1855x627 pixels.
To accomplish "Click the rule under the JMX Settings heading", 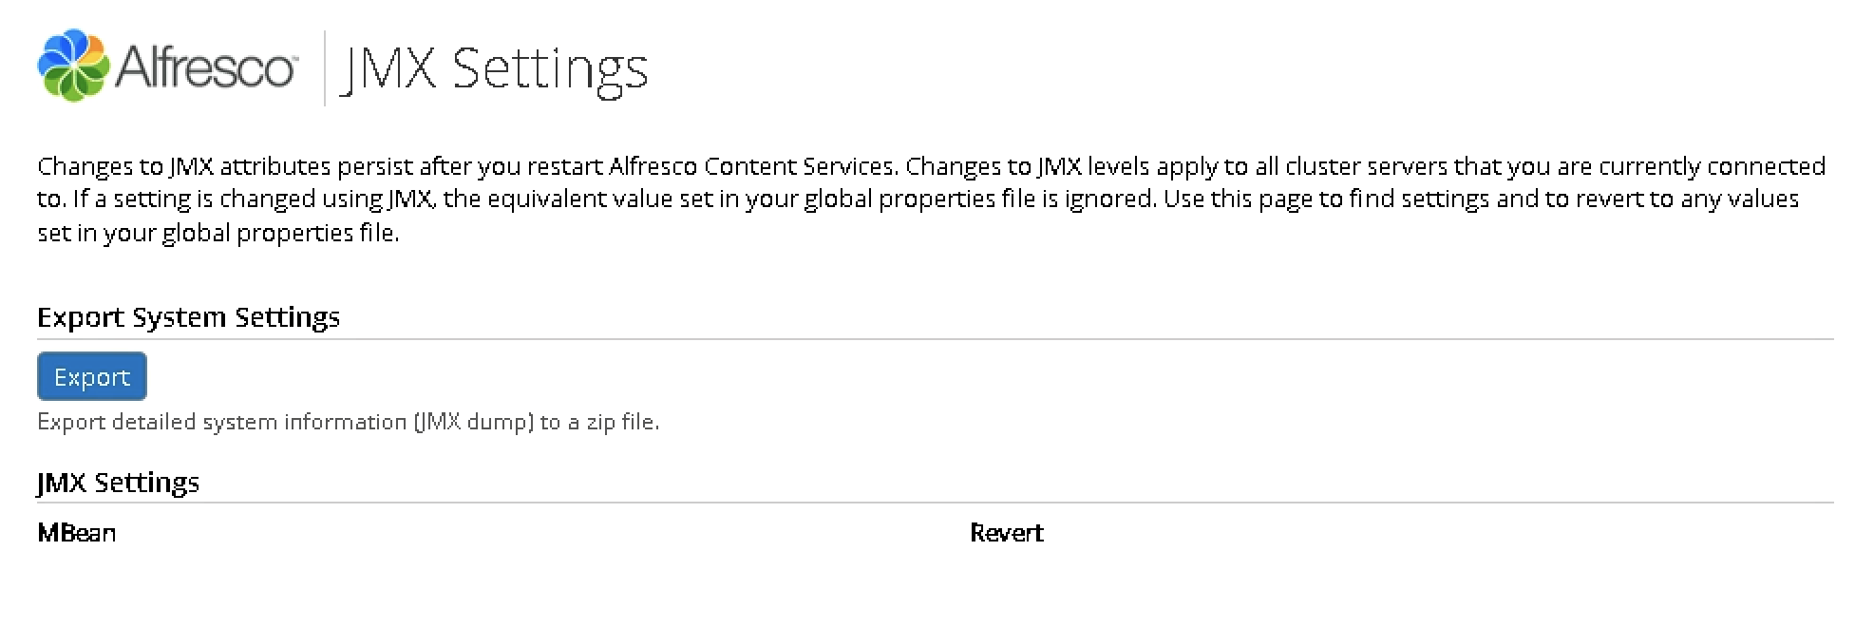I will [x=936, y=503].
